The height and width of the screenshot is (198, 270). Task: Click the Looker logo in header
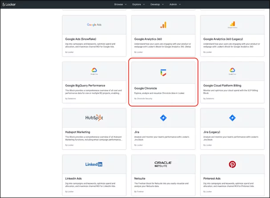tap(9, 4)
